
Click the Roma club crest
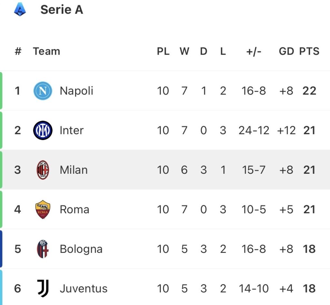(43, 209)
